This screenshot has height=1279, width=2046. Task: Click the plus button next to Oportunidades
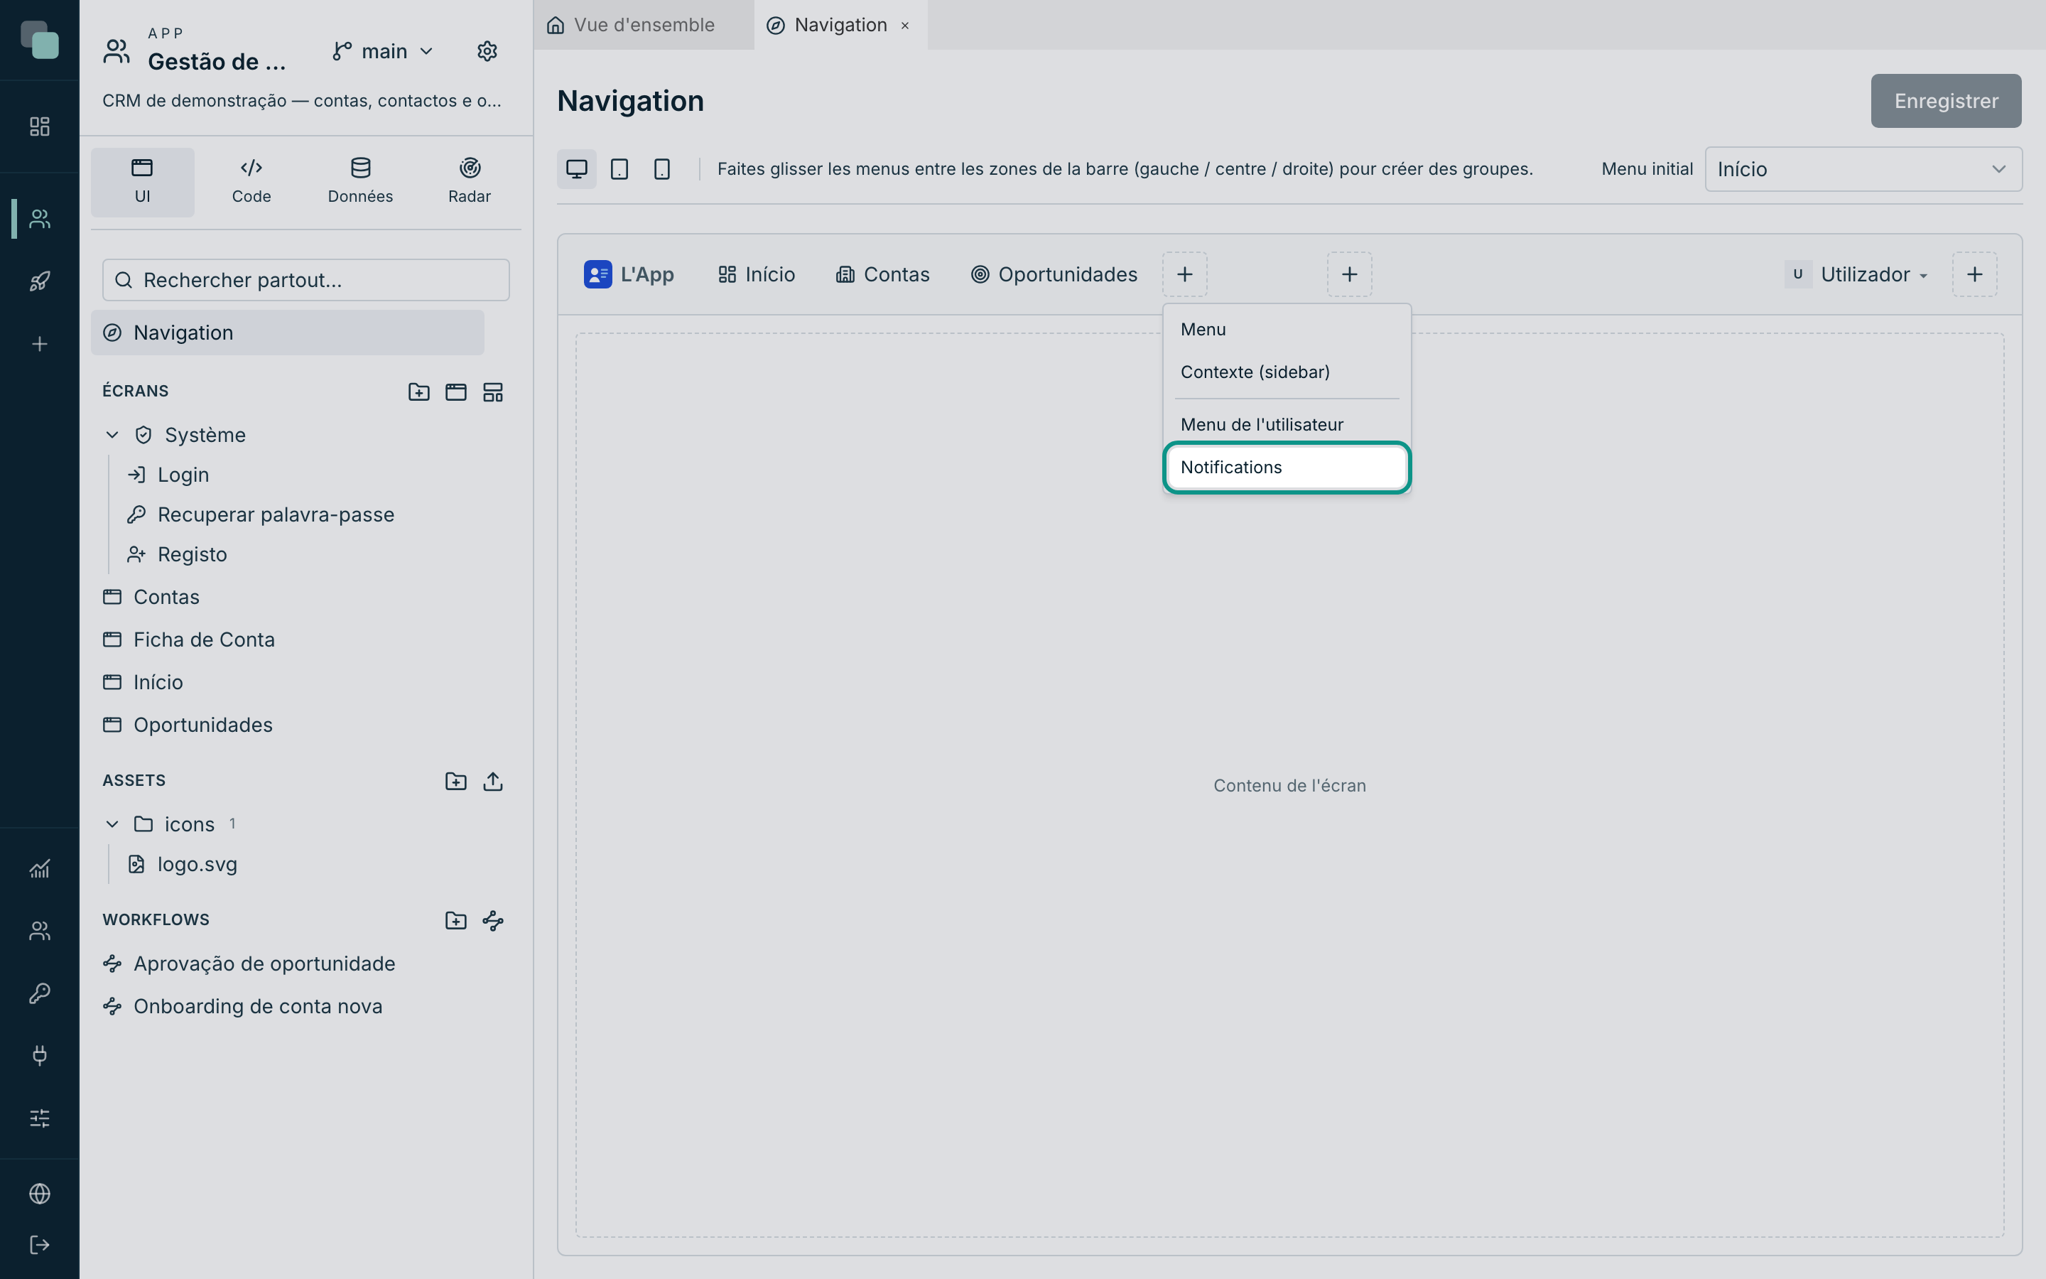[x=1184, y=274]
